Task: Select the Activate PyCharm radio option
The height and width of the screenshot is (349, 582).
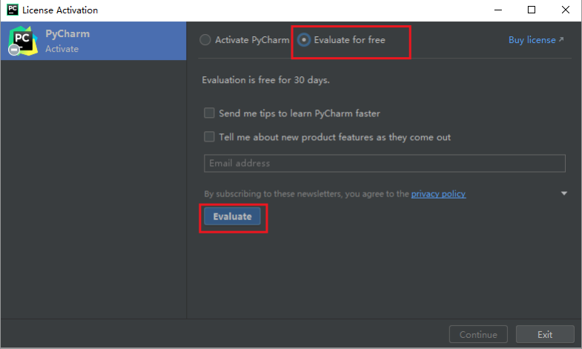Action: click(x=205, y=40)
